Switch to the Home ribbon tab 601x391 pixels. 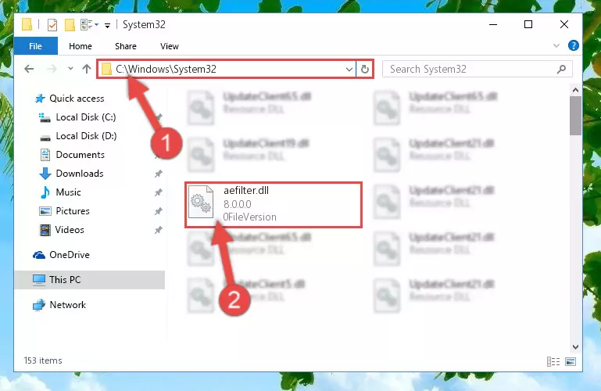pos(80,46)
